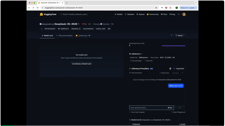This screenshot has width=225, height=126.
Task: Open the site information icon in the address bar
Action: coord(42,8)
